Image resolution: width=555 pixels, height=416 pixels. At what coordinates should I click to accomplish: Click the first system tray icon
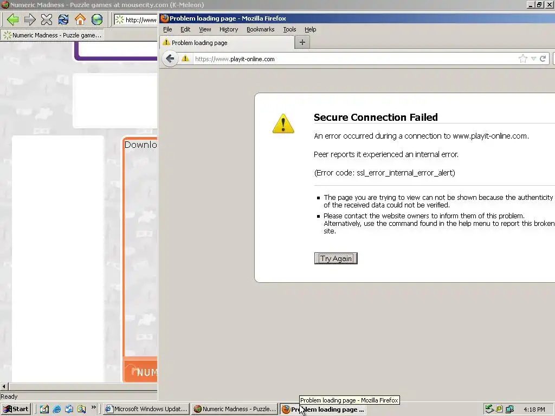pyautogui.click(x=489, y=409)
